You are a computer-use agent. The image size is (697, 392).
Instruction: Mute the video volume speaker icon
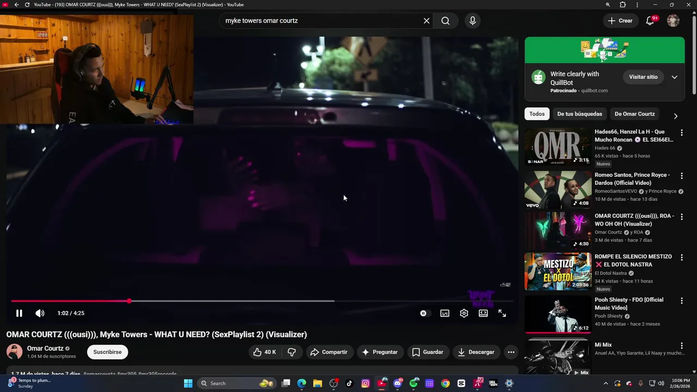pyautogui.click(x=40, y=313)
